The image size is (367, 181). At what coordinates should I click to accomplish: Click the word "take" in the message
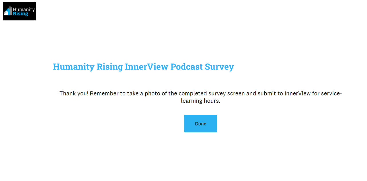click(x=132, y=94)
